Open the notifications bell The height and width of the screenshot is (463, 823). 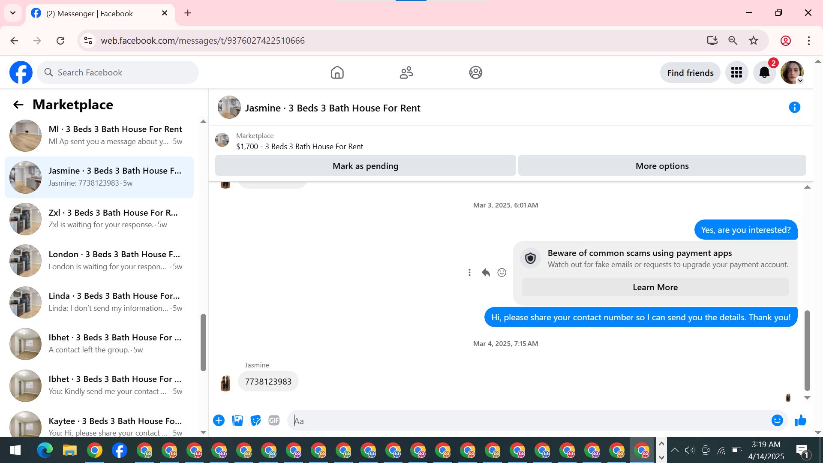pos(764,72)
